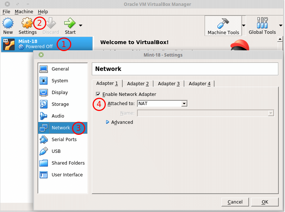
Task: Open the System settings category
Action: click(59, 81)
